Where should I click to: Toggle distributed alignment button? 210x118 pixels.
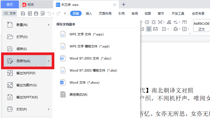tap(155, 29)
